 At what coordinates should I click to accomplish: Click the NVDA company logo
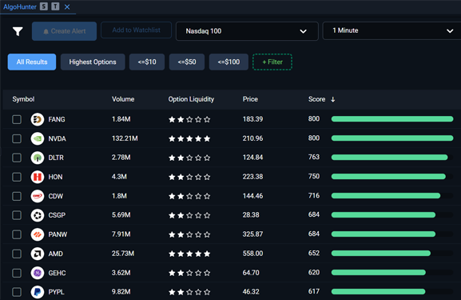click(38, 138)
